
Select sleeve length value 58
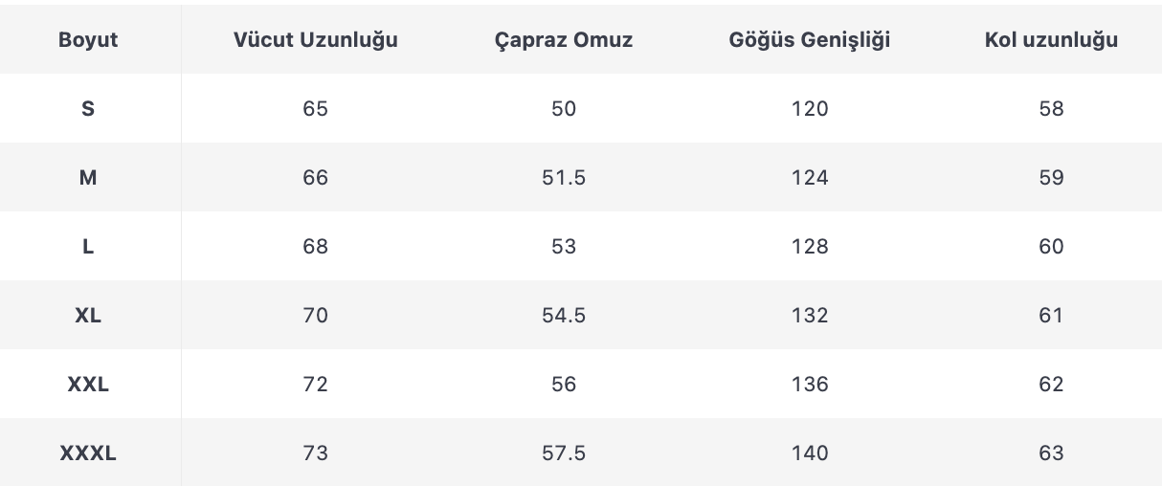coord(1051,109)
